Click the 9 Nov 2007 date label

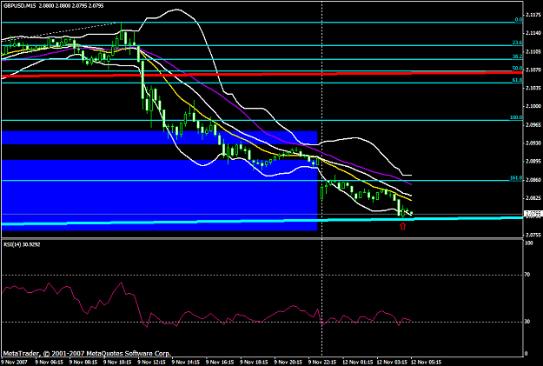click(14, 363)
